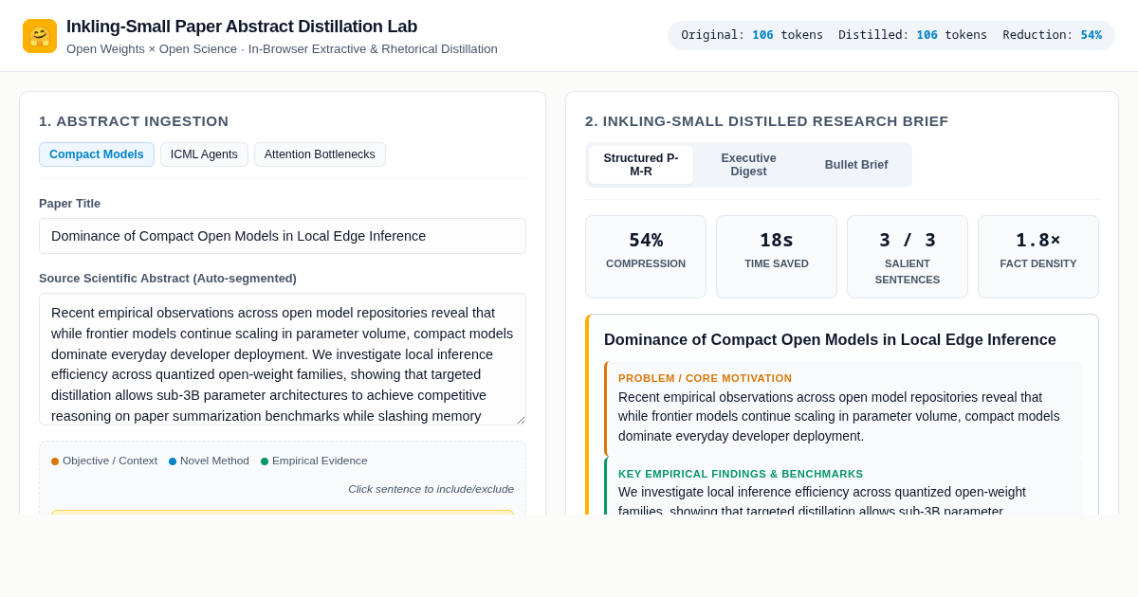Load the ICML Agents sample abstract
The image size is (1138, 597).
(204, 154)
